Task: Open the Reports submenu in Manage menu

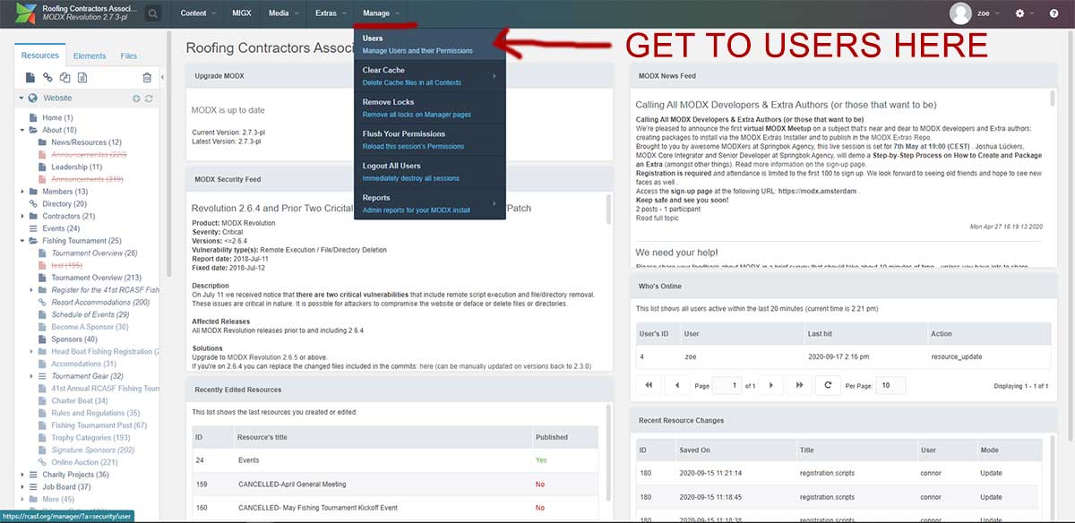Action: tap(429, 204)
